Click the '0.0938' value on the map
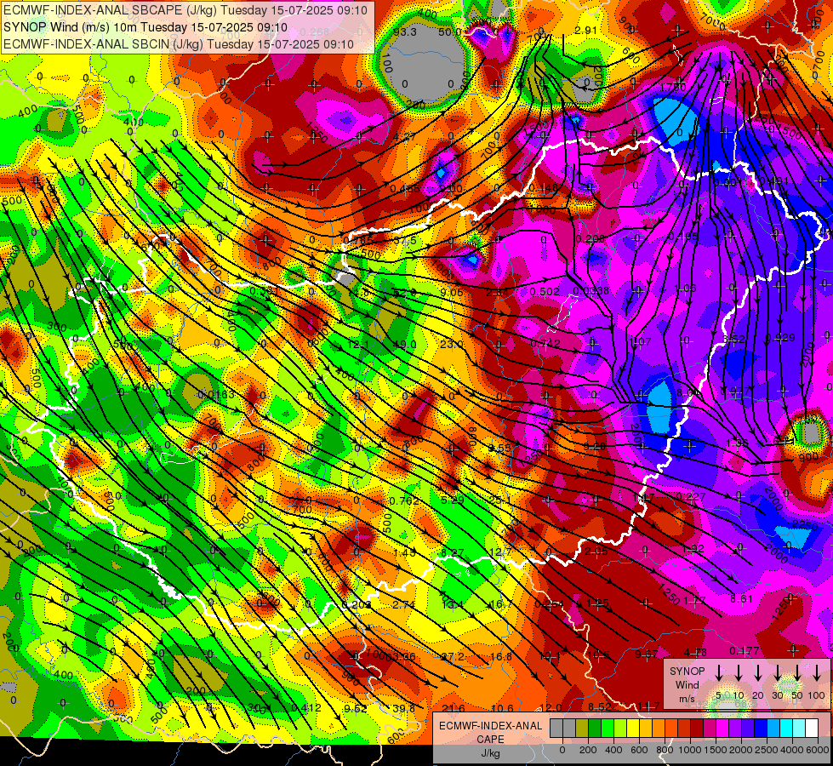 click(591, 291)
